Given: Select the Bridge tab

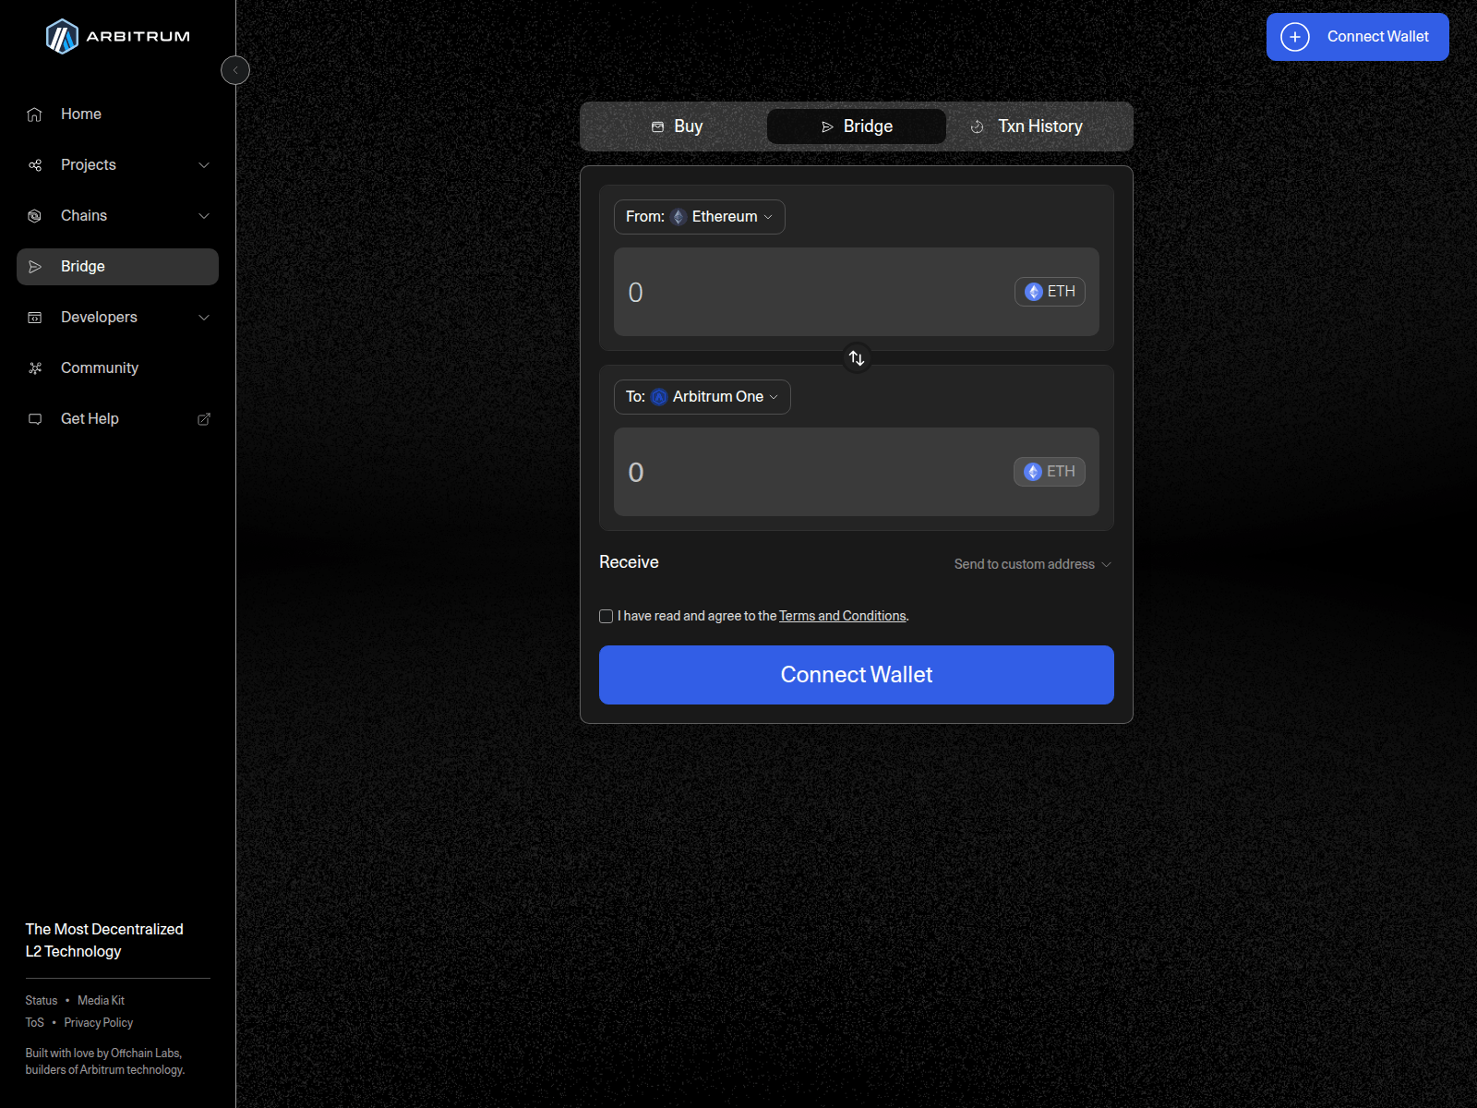Looking at the screenshot, I should [x=857, y=126].
